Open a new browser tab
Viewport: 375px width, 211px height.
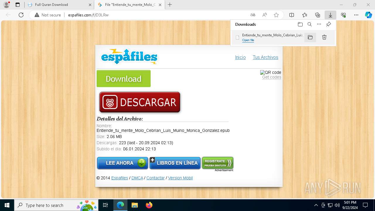tap(170, 5)
